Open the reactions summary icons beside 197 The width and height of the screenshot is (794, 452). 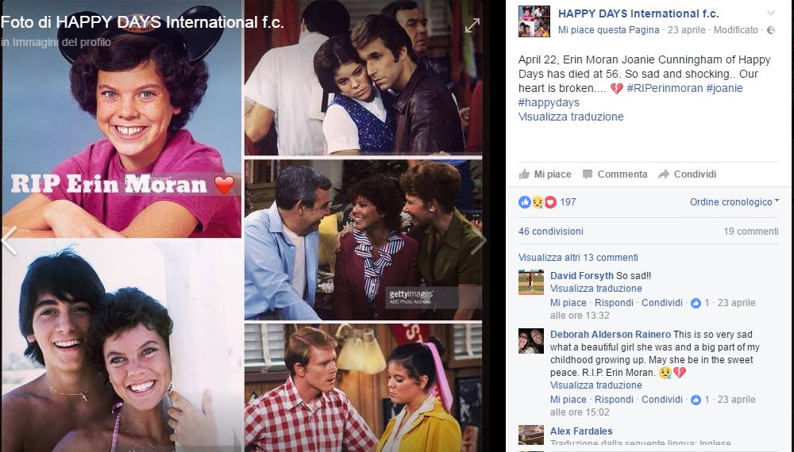tap(538, 202)
